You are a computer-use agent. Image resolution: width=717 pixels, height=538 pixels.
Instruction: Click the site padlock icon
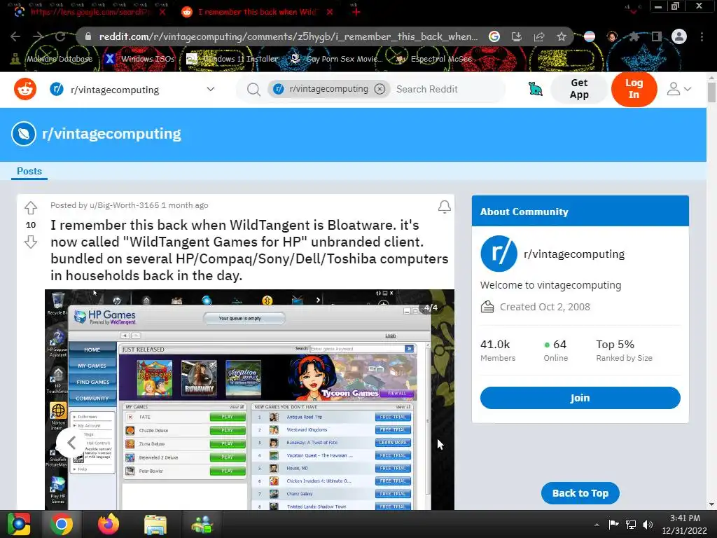(88, 36)
